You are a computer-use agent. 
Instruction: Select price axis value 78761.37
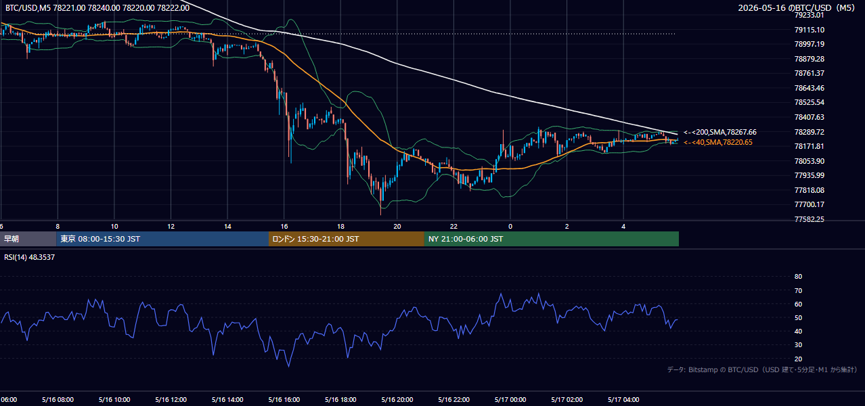(809, 73)
